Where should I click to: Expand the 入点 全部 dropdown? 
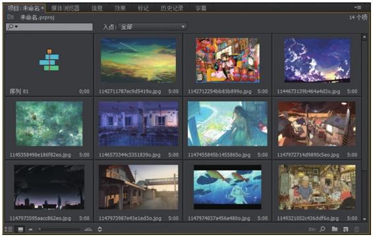(x=152, y=27)
